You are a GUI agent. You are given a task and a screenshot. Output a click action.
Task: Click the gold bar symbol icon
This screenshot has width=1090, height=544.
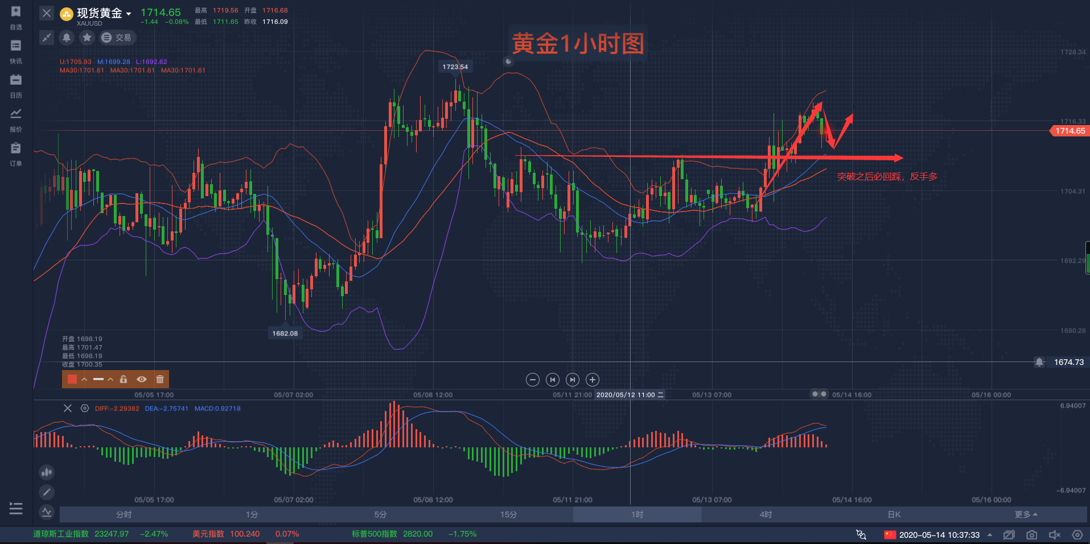click(67, 14)
